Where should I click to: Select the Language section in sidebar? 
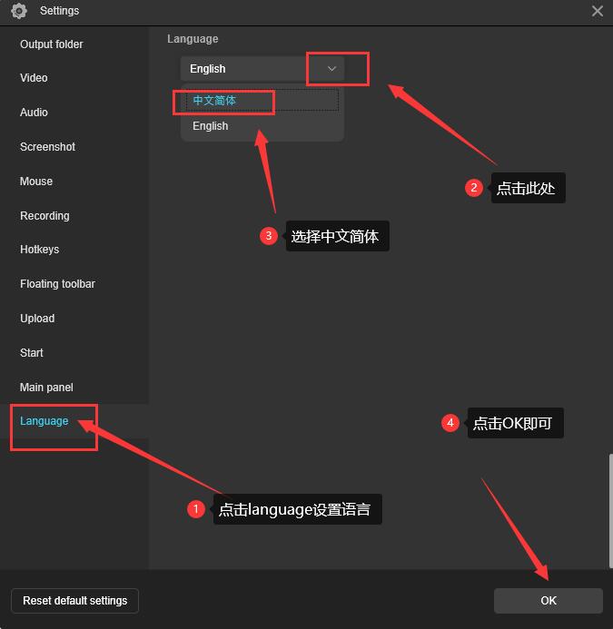44,421
